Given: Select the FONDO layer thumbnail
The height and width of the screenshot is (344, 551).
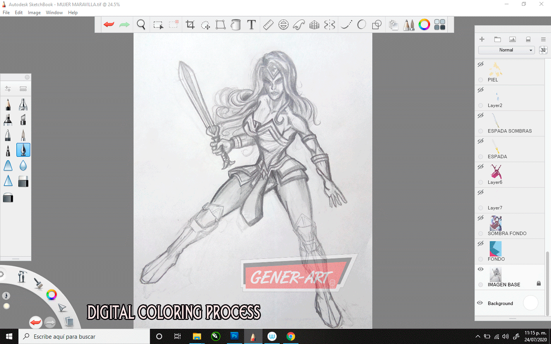Looking at the screenshot, I should click(496, 249).
